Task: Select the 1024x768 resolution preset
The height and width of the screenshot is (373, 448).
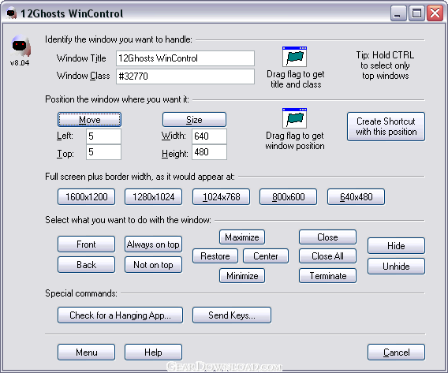Action: point(221,197)
